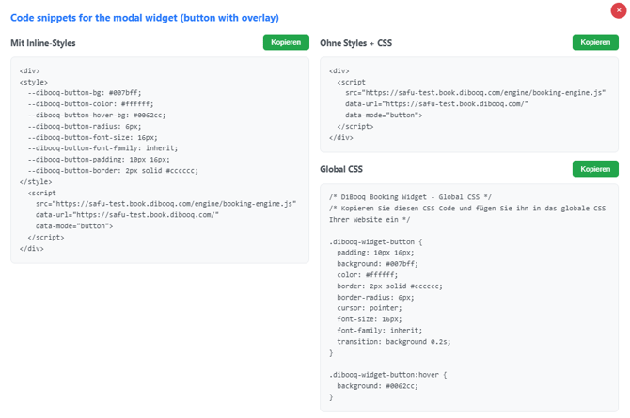Click data-mode="button" in the Ohne Styles code block
Viewport: 630px width, 418px height.
[x=384, y=116]
